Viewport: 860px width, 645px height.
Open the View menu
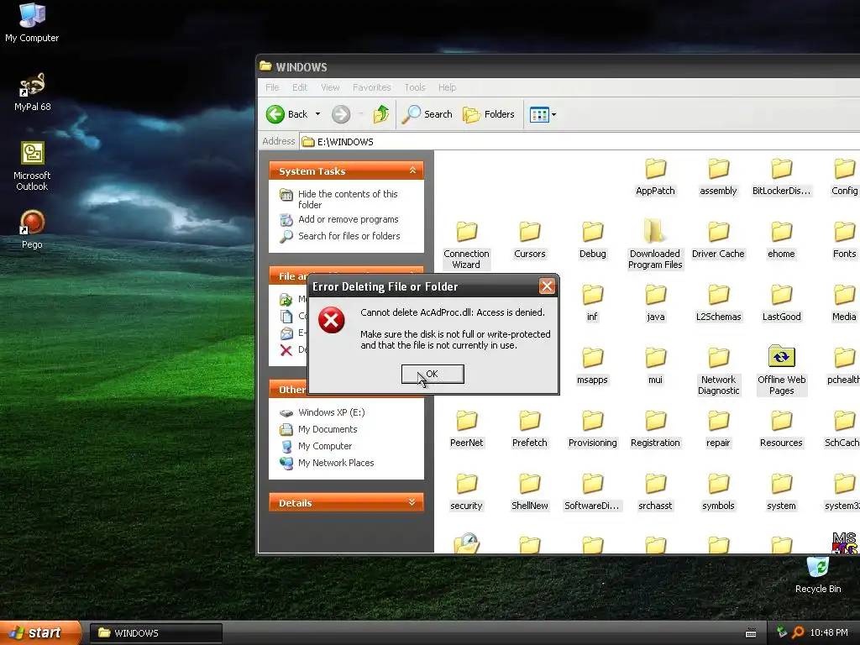(x=330, y=87)
